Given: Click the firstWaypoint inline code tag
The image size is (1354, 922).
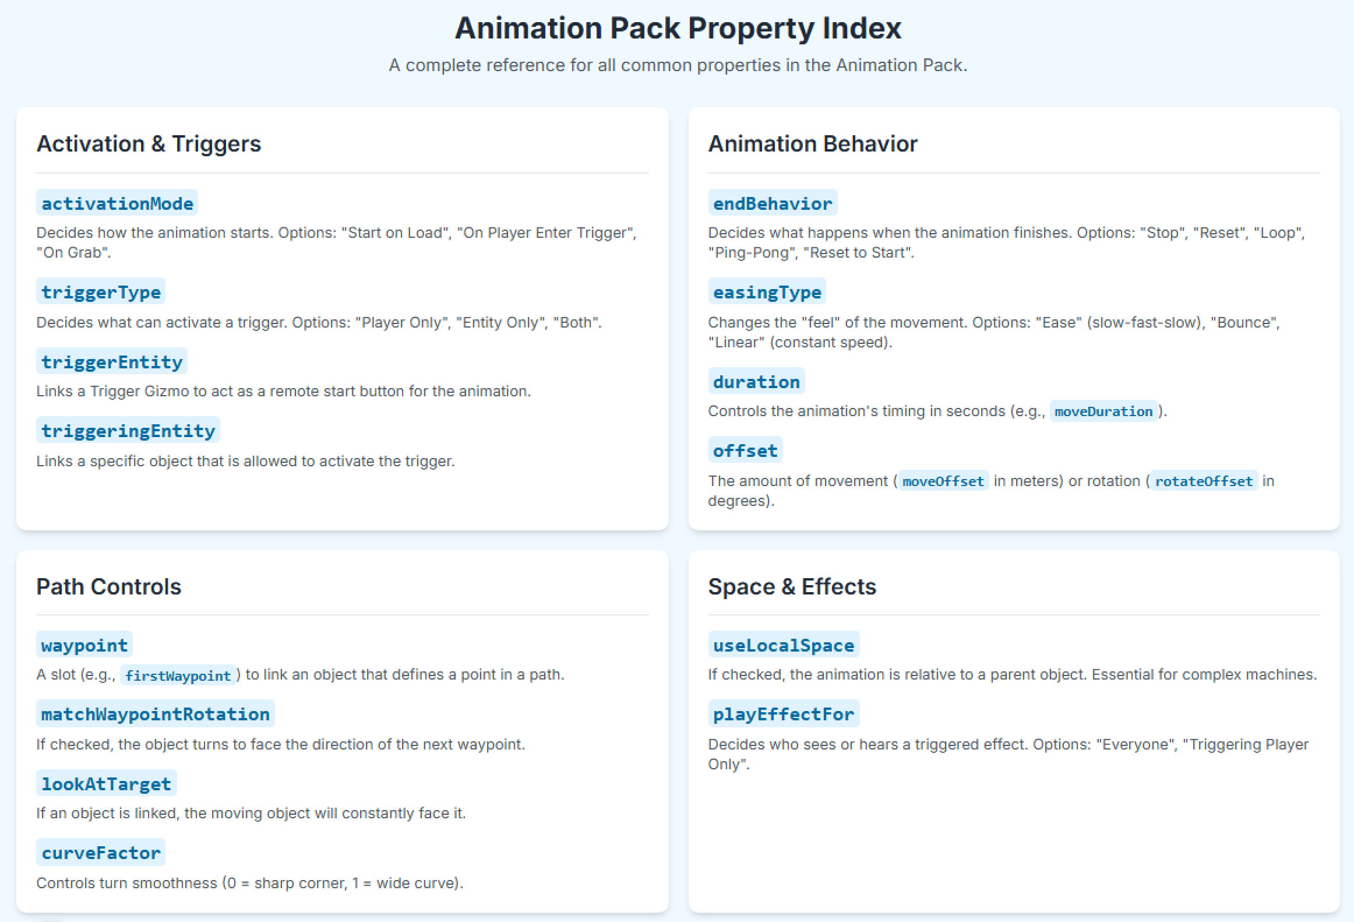Looking at the screenshot, I should [x=178, y=675].
